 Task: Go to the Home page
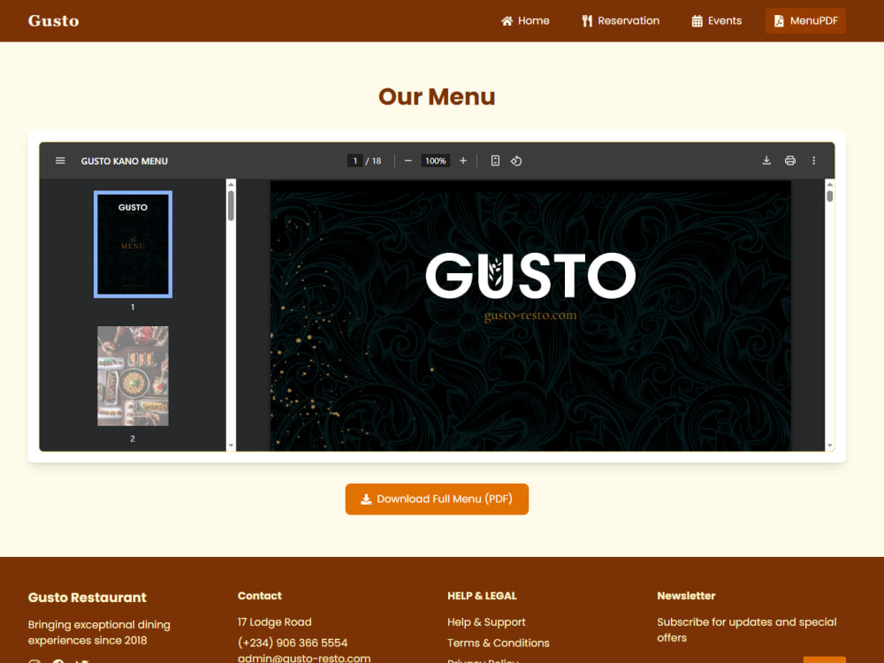525,21
